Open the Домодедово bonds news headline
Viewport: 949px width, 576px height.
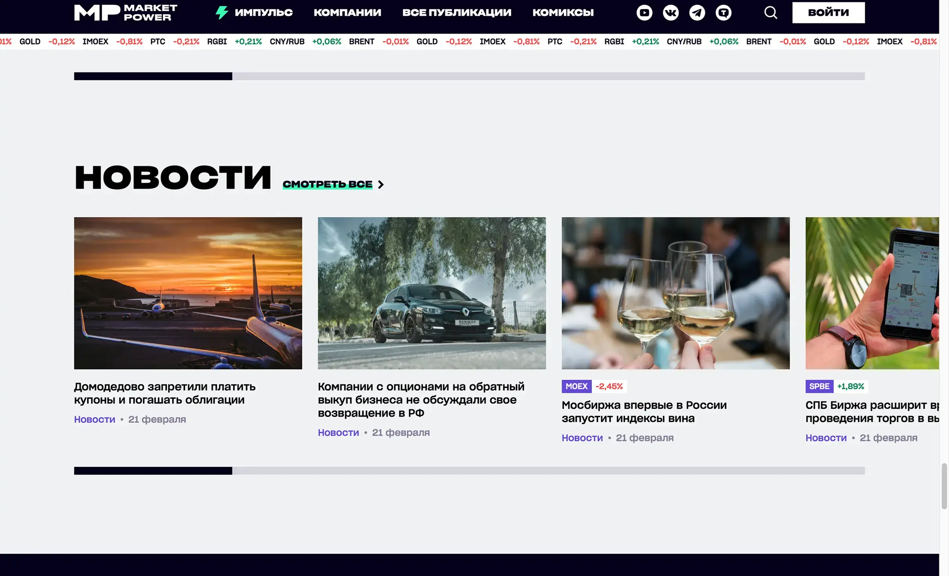(x=164, y=393)
